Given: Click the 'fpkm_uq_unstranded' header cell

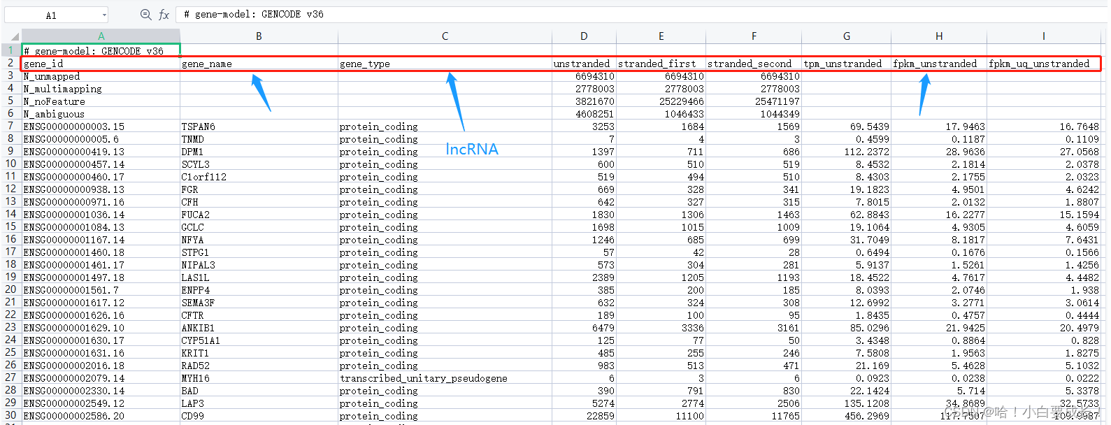Looking at the screenshot, I should tap(1044, 64).
